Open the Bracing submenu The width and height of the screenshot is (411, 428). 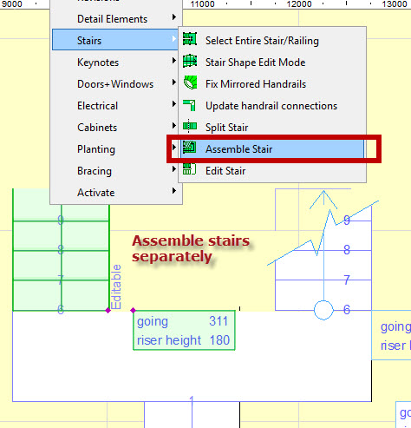tap(116, 171)
